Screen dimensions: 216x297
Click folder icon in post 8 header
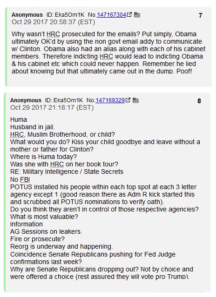pos(135,100)
